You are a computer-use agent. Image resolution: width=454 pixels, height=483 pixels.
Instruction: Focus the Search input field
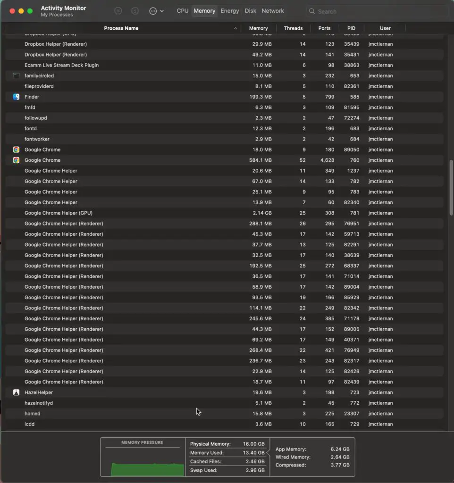pyautogui.click(x=377, y=11)
